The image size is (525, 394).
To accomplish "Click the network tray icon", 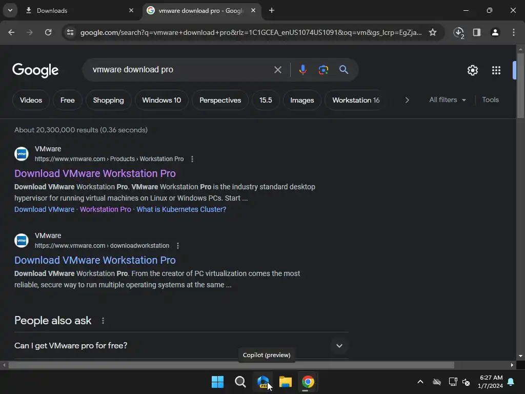I will click(453, 382).
